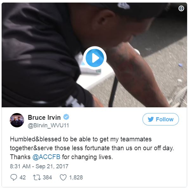Like the tweet with heart icon
This screenshot has width=190, height=188.
pos(63,178)
